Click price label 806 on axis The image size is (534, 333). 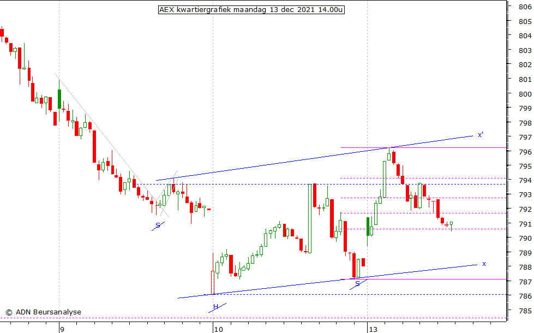pyautogui.click(x=525, y=7)
